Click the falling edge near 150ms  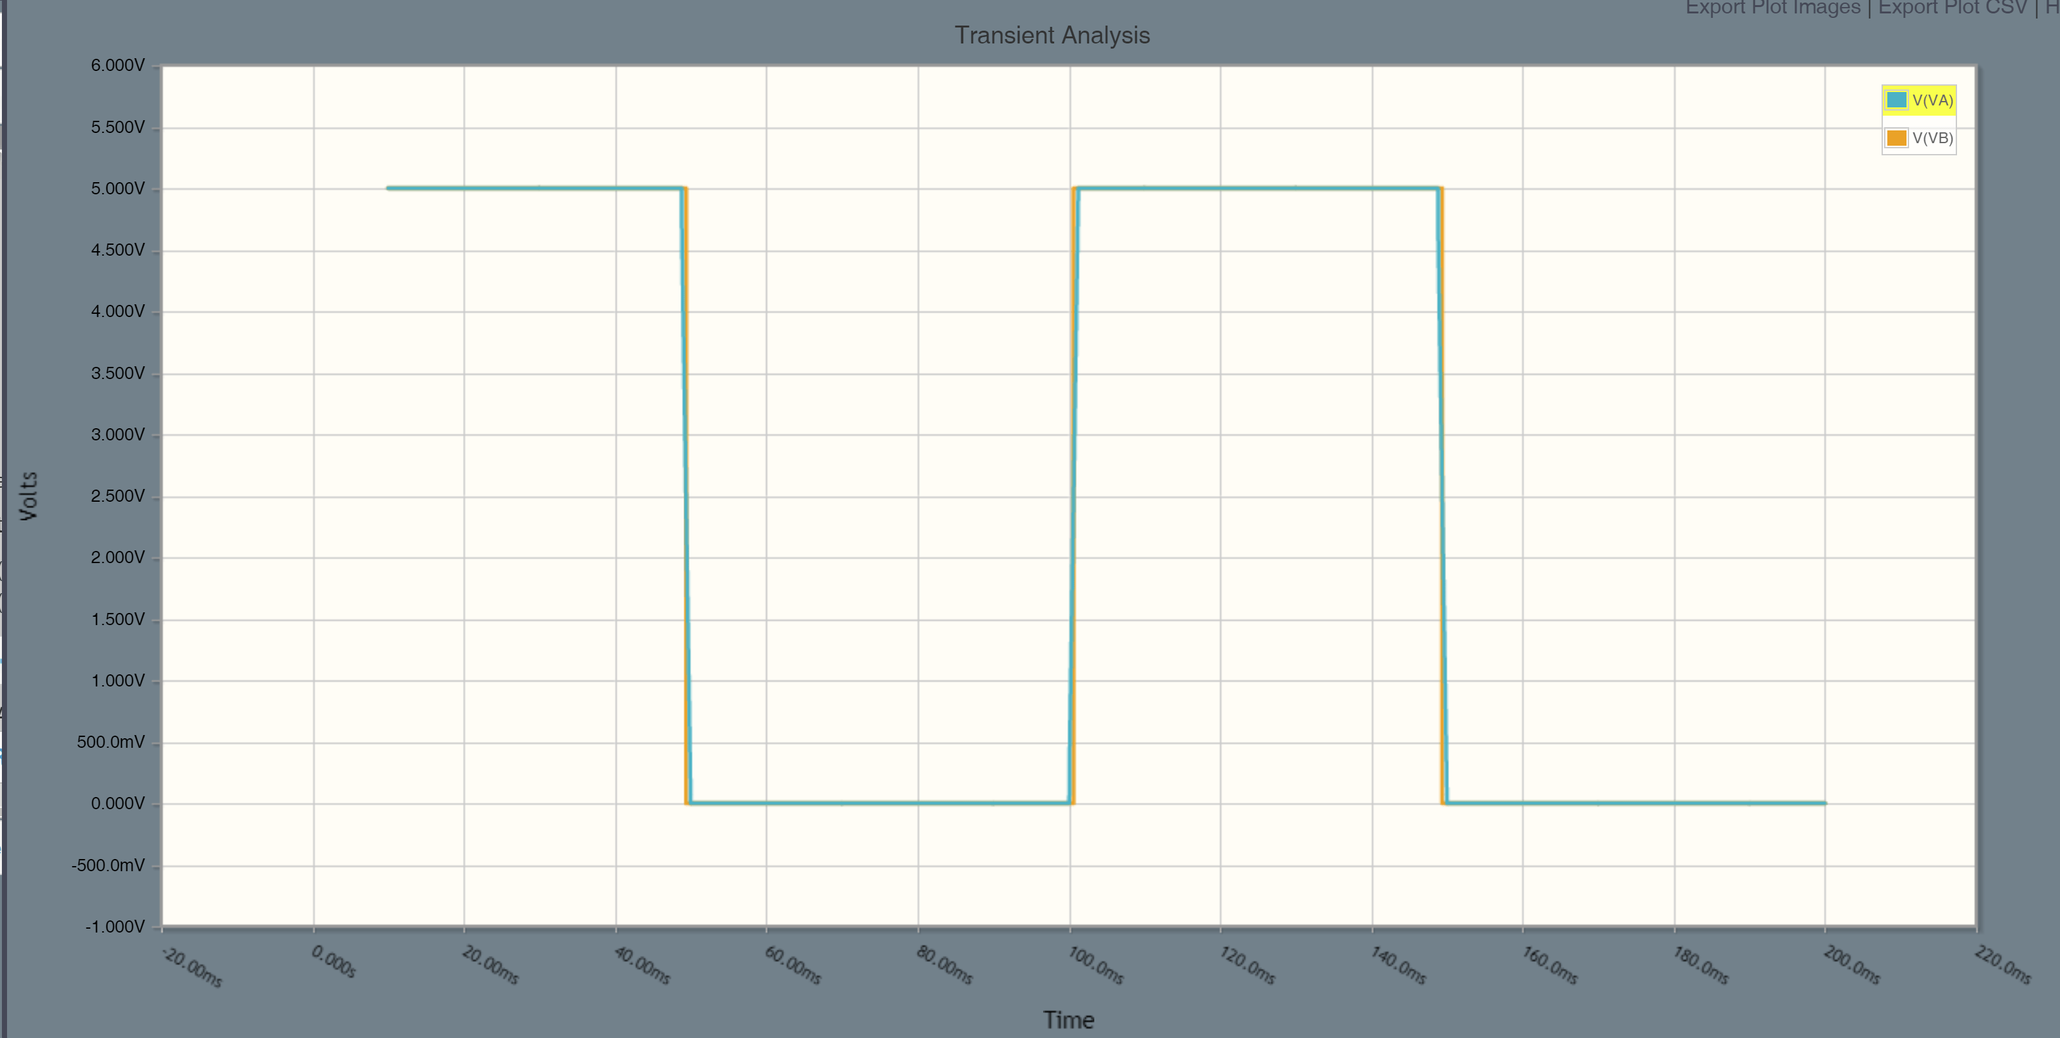tap(1442, 495)
